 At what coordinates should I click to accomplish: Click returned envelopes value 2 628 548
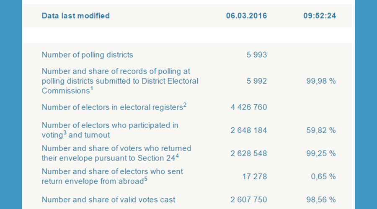[x=249, y=153]
